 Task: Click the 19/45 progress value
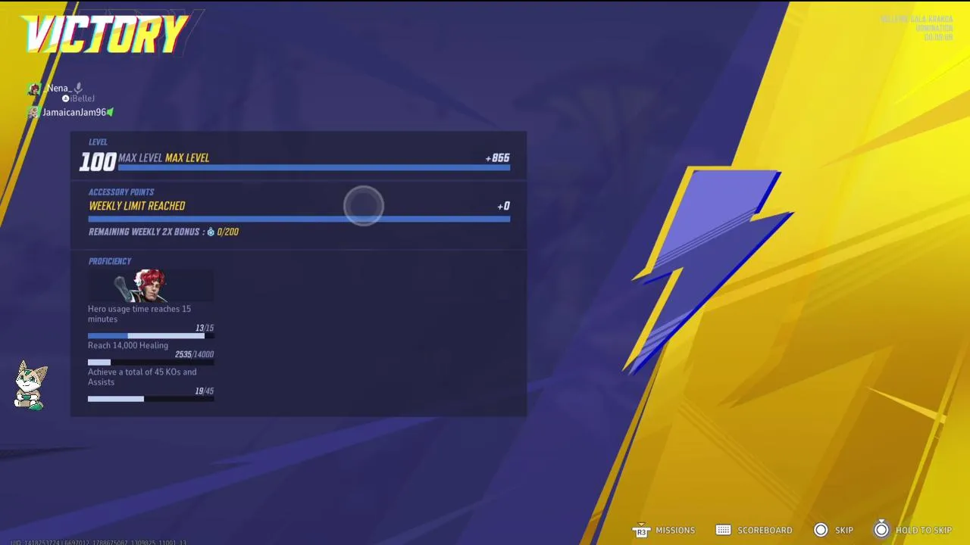point(205,391)
